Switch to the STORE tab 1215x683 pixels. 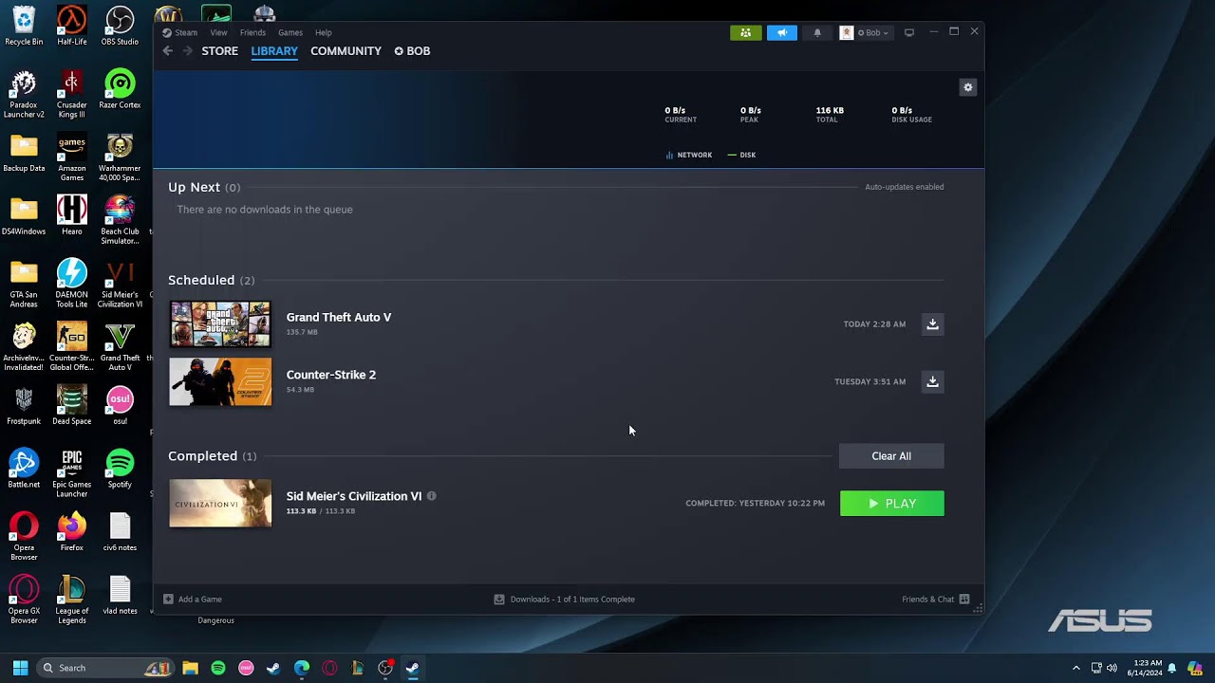pos(220,51)
